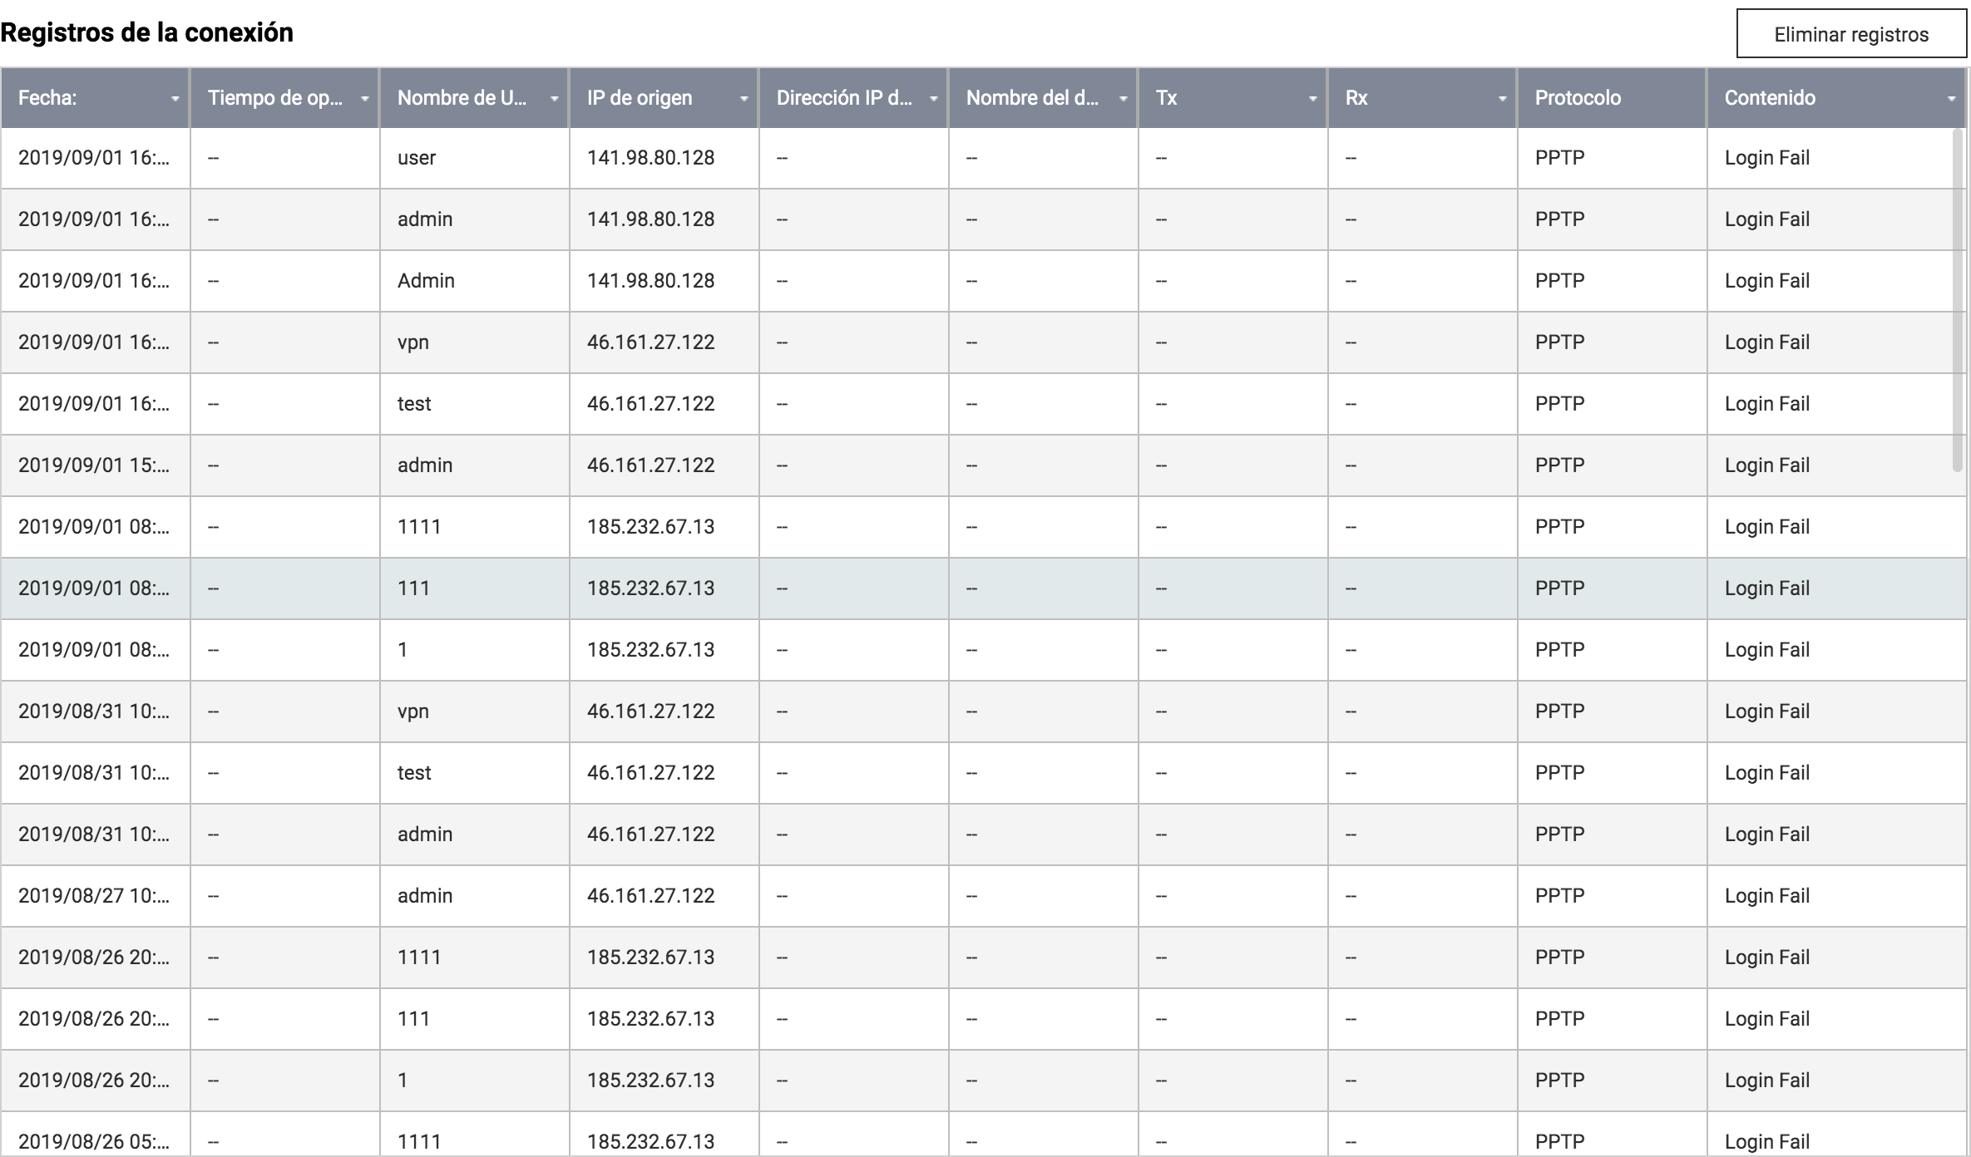Viewport: 1971px width, 1157px height.
Task: Click the IP de origen header label
Action: tap(639, 98)
